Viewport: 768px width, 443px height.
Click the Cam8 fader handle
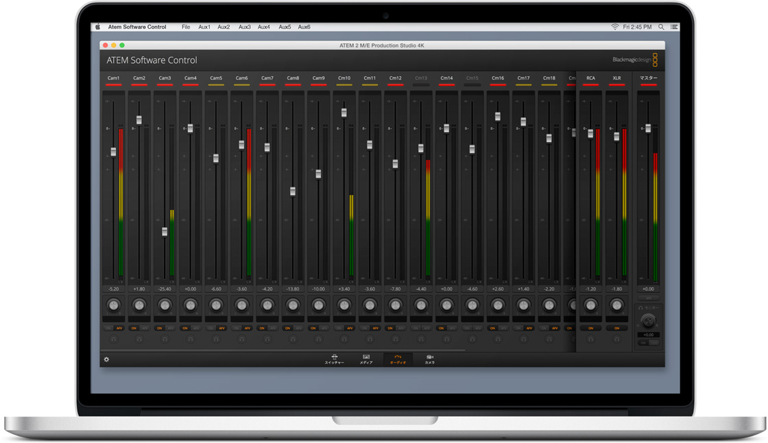click(292, 191)
